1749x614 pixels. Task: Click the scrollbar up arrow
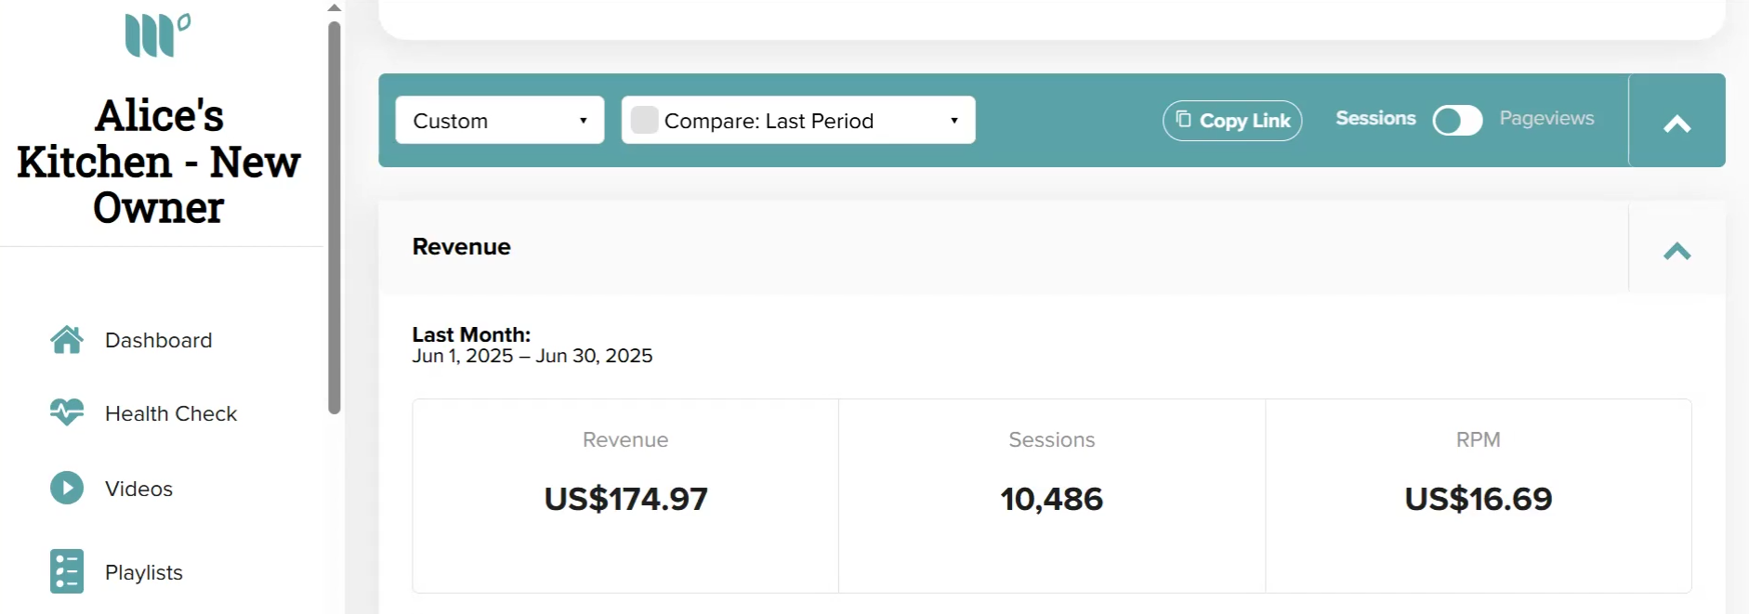click(335, 7)
